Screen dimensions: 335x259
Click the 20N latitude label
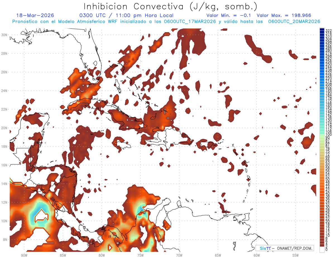click(x=4, y=128)
